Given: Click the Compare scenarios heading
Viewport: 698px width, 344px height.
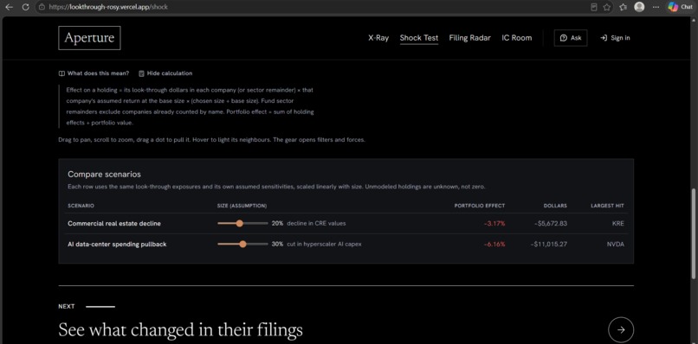Looking at the screenshot, I should 104,175.
